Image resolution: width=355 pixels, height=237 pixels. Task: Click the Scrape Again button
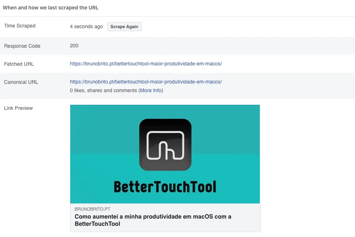(x=124, y=27)
